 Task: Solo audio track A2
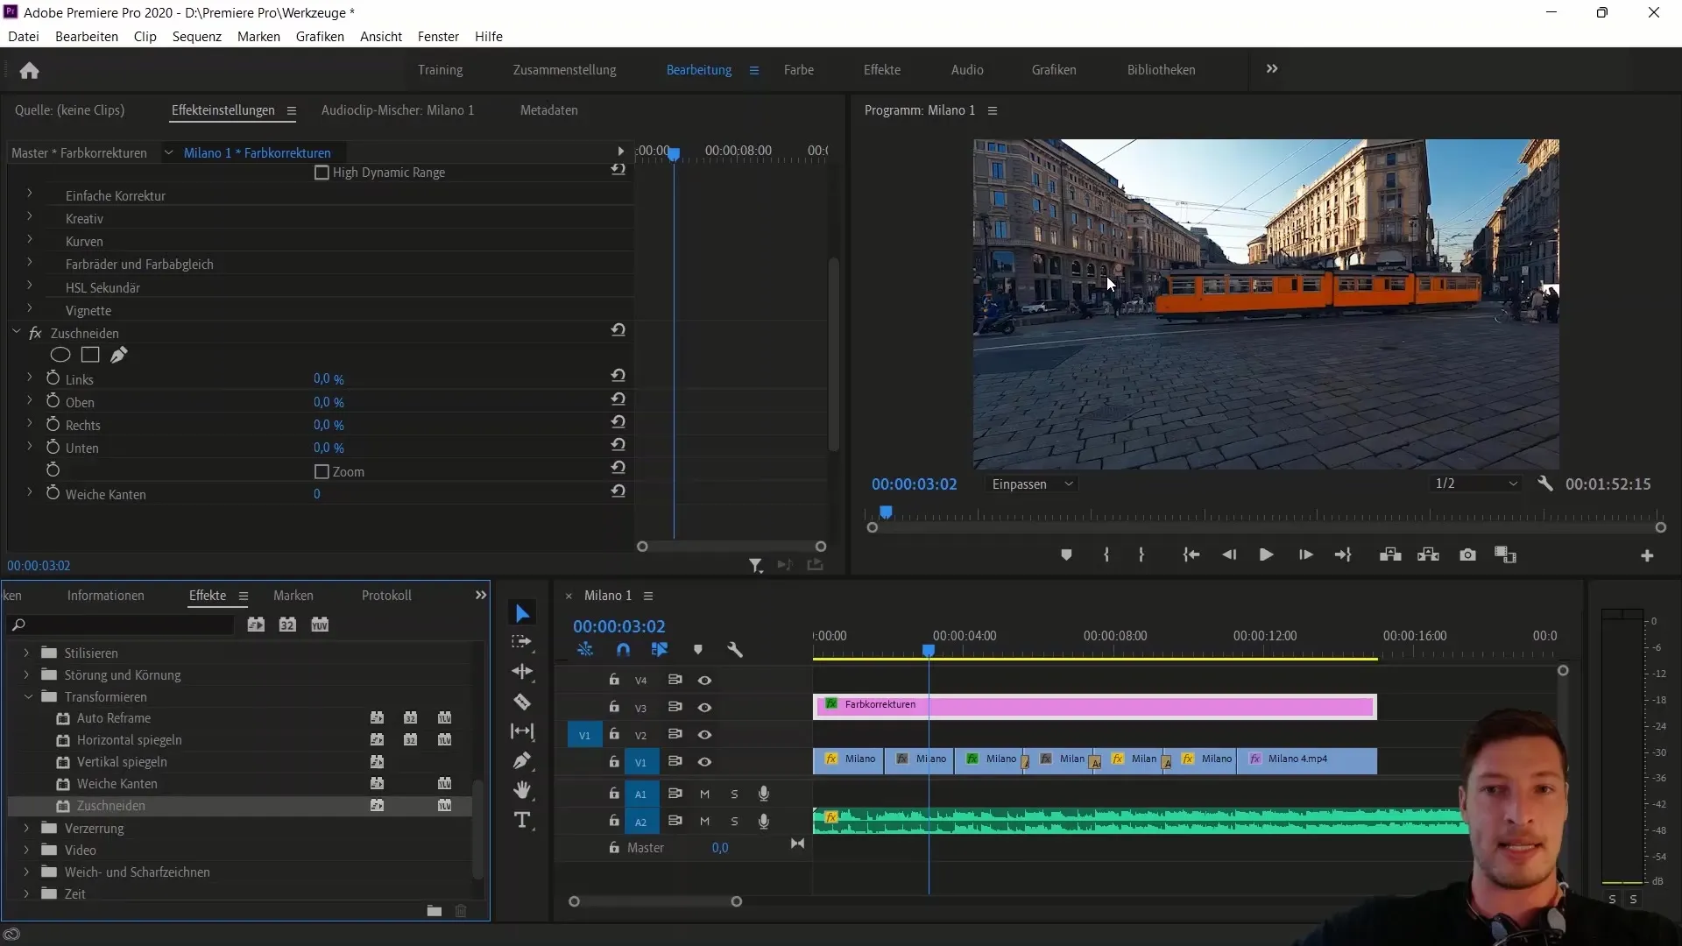pos(734,822)
